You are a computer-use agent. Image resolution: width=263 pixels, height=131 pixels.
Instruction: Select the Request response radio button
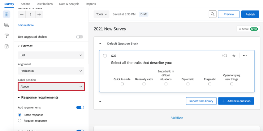click(20, 121)
